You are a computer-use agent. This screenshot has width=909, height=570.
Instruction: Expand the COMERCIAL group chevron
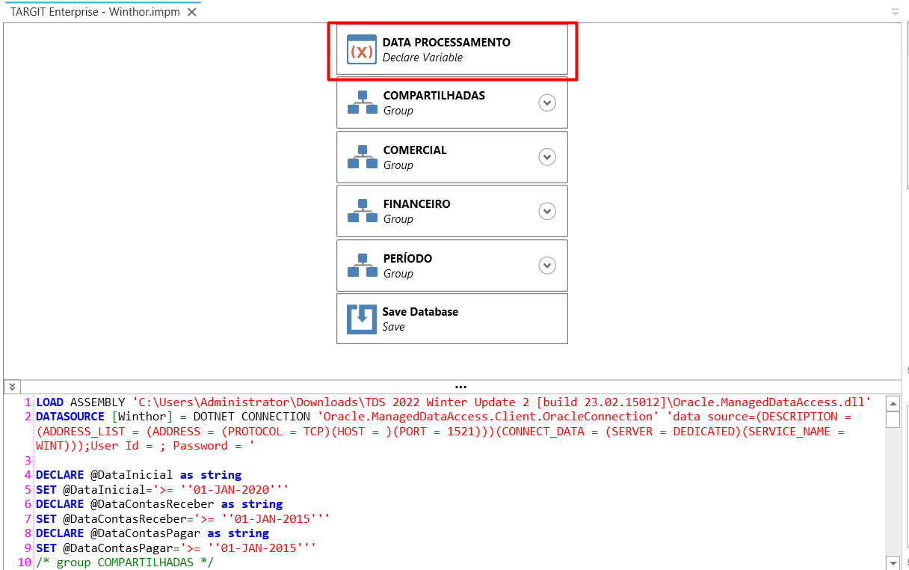[547, 157]
